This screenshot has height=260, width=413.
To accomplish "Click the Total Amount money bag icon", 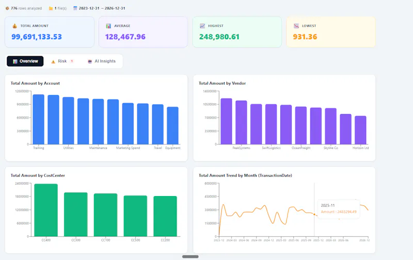I will tap(15, 26).
